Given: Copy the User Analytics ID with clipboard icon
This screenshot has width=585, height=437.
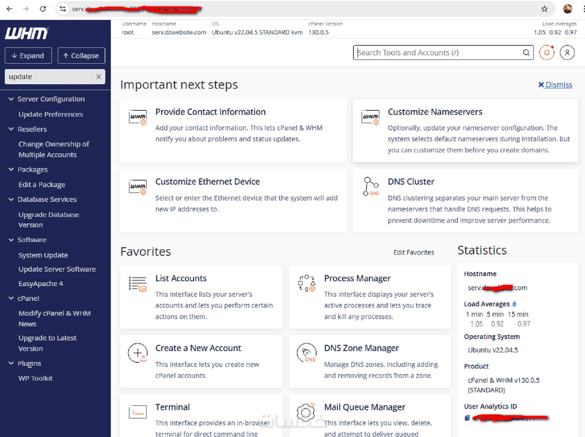Looking at the screenshot, I should click(x=467, y=418).
